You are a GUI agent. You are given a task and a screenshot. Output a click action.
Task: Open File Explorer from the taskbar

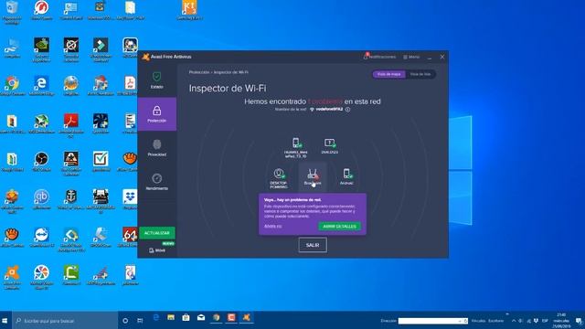tap(171, 317)
